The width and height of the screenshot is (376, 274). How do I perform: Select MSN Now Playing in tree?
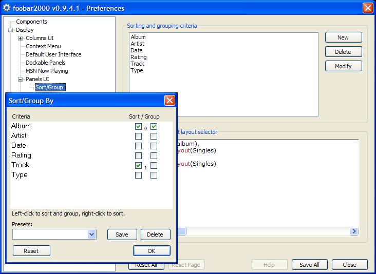coord(47,71)
